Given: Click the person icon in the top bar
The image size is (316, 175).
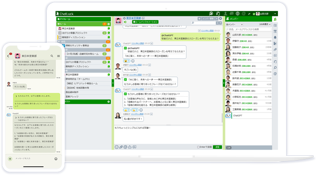Looking at the screenshot, I should 225,13.
